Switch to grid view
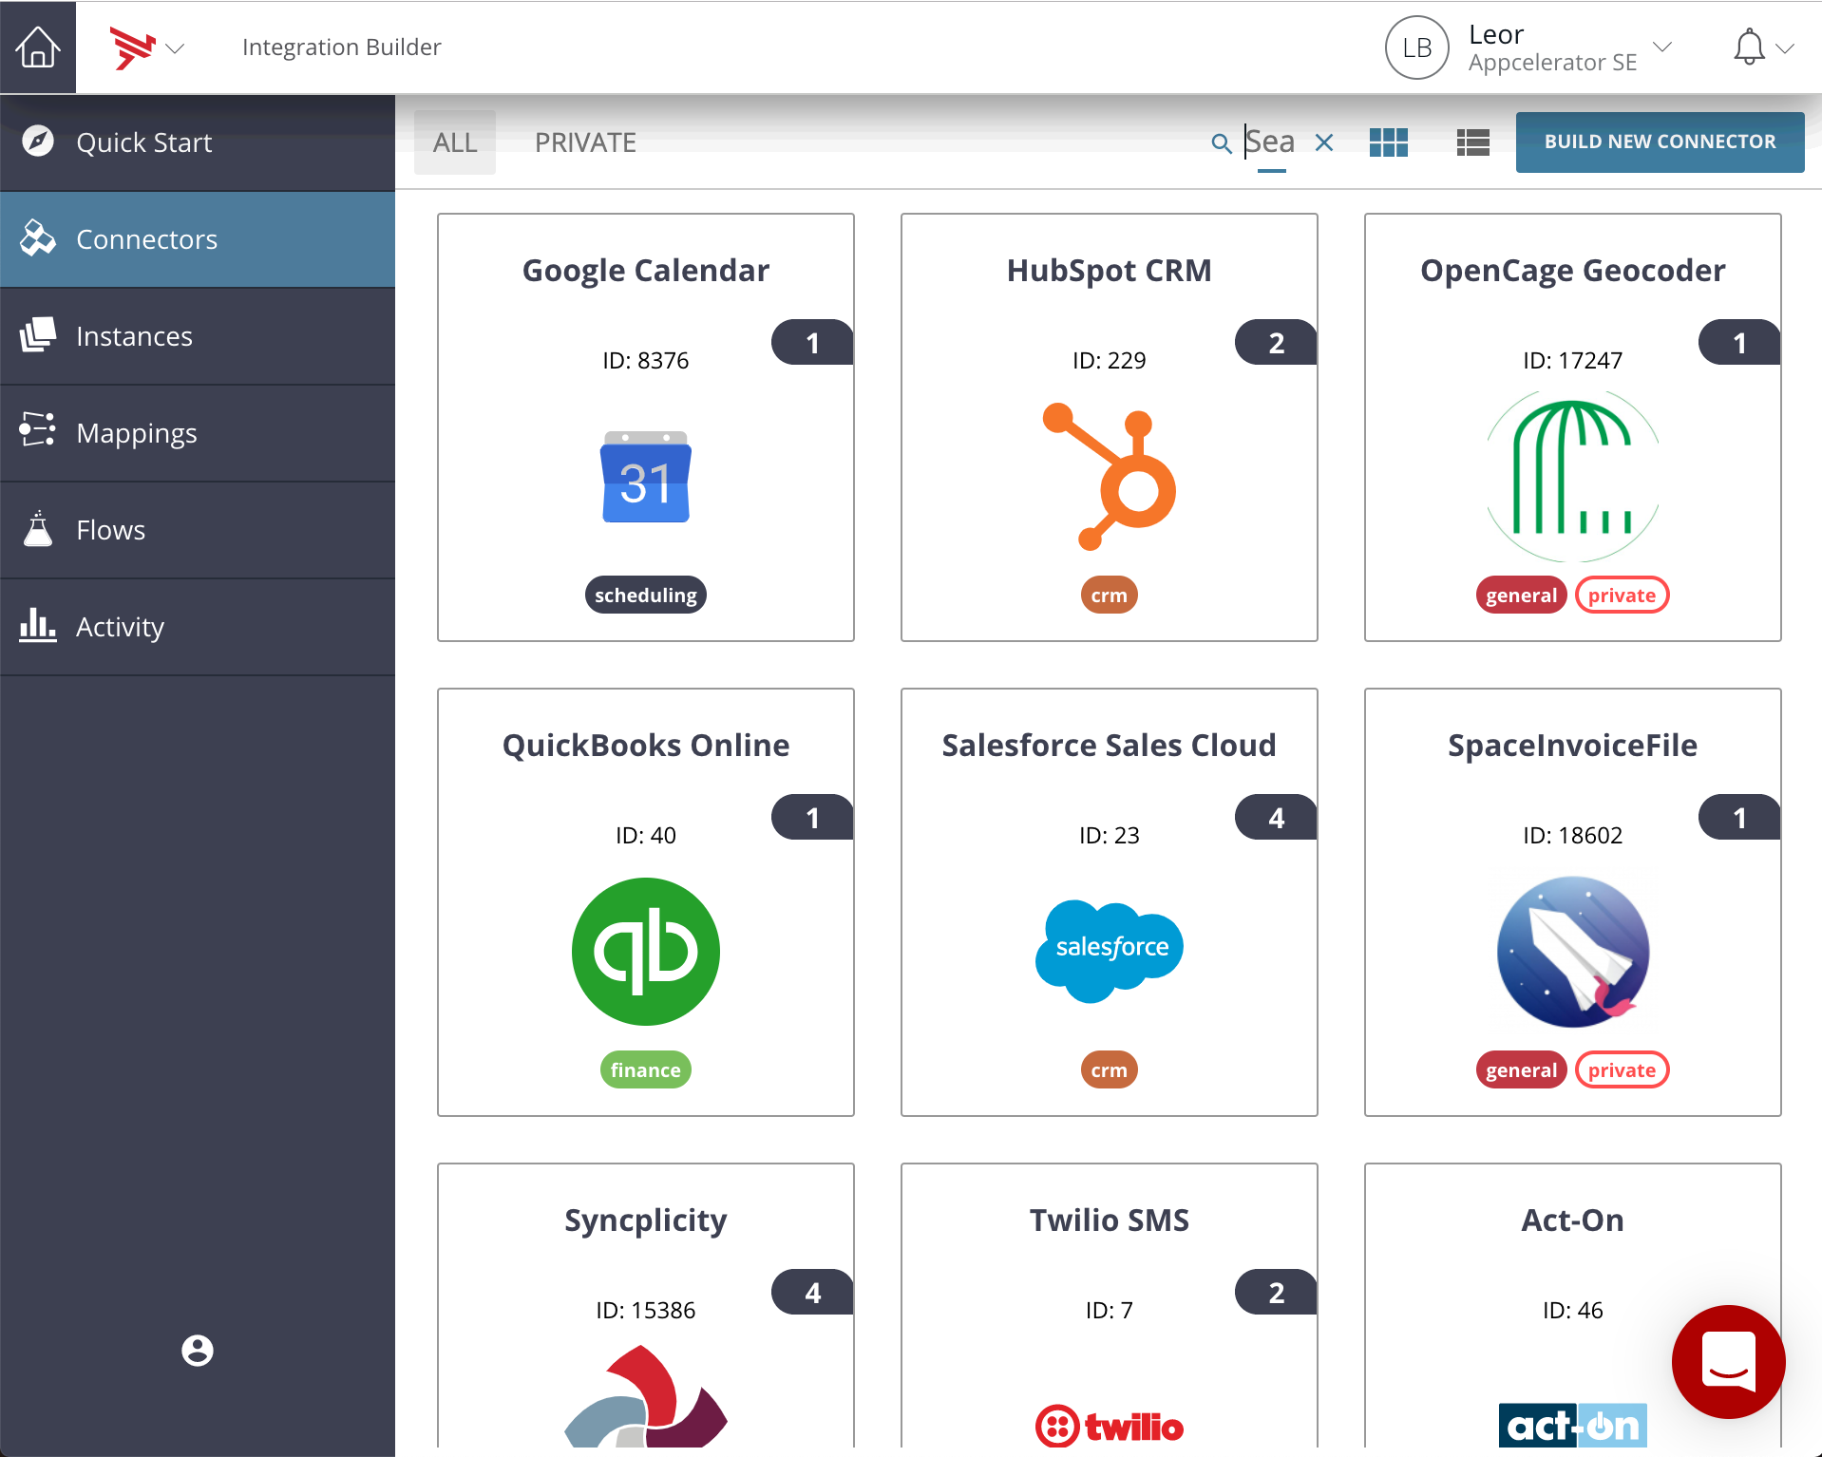1822x1457 pixels. pos(1389,142)
